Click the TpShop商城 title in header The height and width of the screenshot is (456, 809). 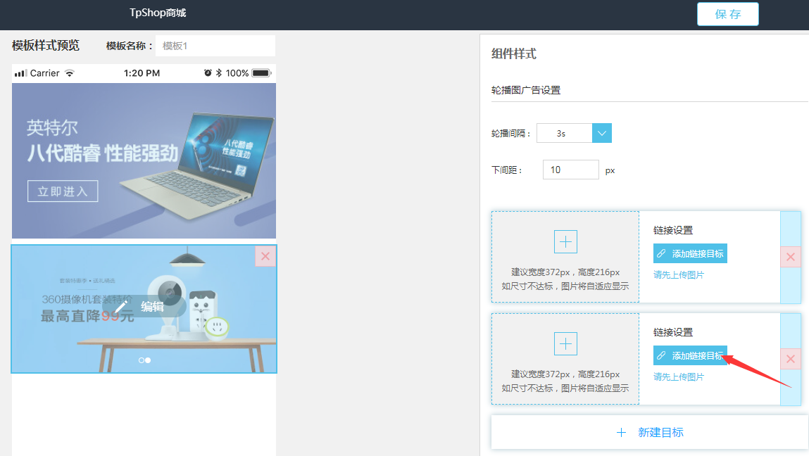click(158, 13)
